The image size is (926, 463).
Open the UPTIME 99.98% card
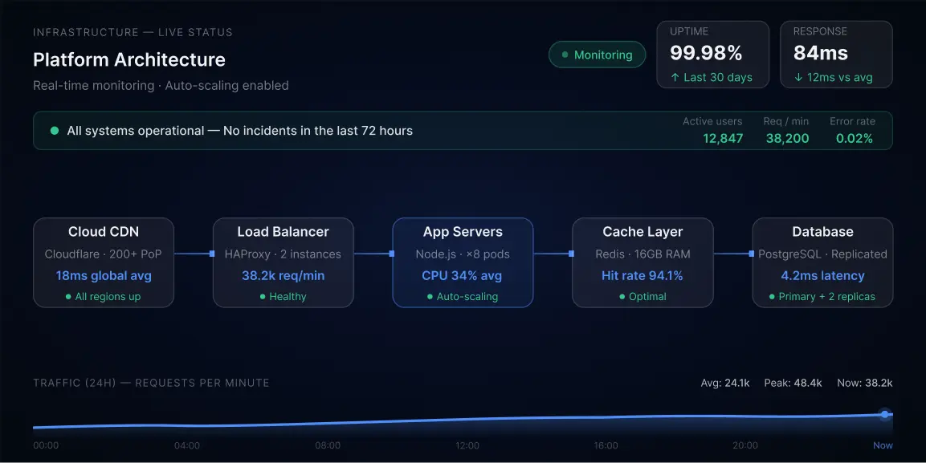point(713,55)
